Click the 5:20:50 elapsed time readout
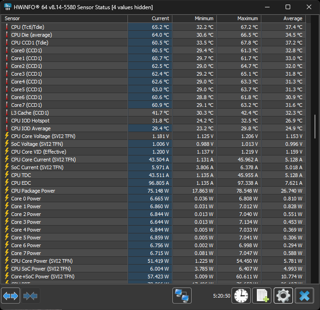Viewport: 320px width, 310px height. 221,296
